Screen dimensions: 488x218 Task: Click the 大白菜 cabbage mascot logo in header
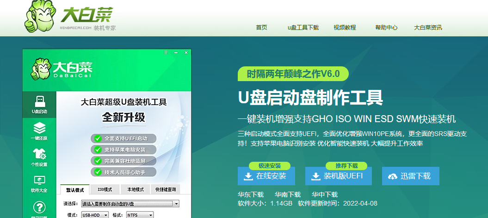click(40, 16)
